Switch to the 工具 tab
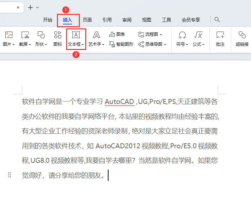Viewport: 251px width, 199px height. (167, 20)
